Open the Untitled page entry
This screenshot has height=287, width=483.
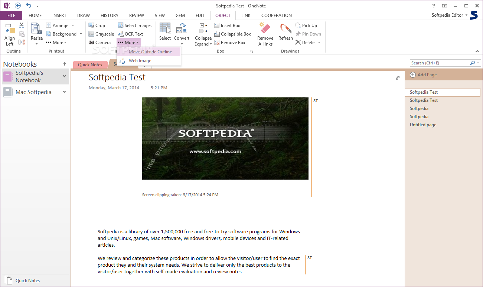[x=423, y=125]
